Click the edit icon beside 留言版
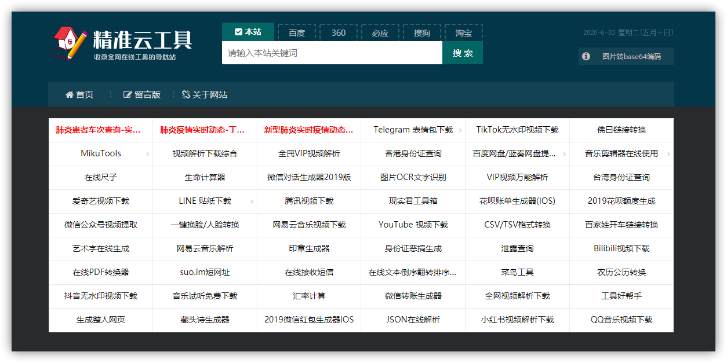Viewport: 727px width, 363px height. click(x=128, y=95)
